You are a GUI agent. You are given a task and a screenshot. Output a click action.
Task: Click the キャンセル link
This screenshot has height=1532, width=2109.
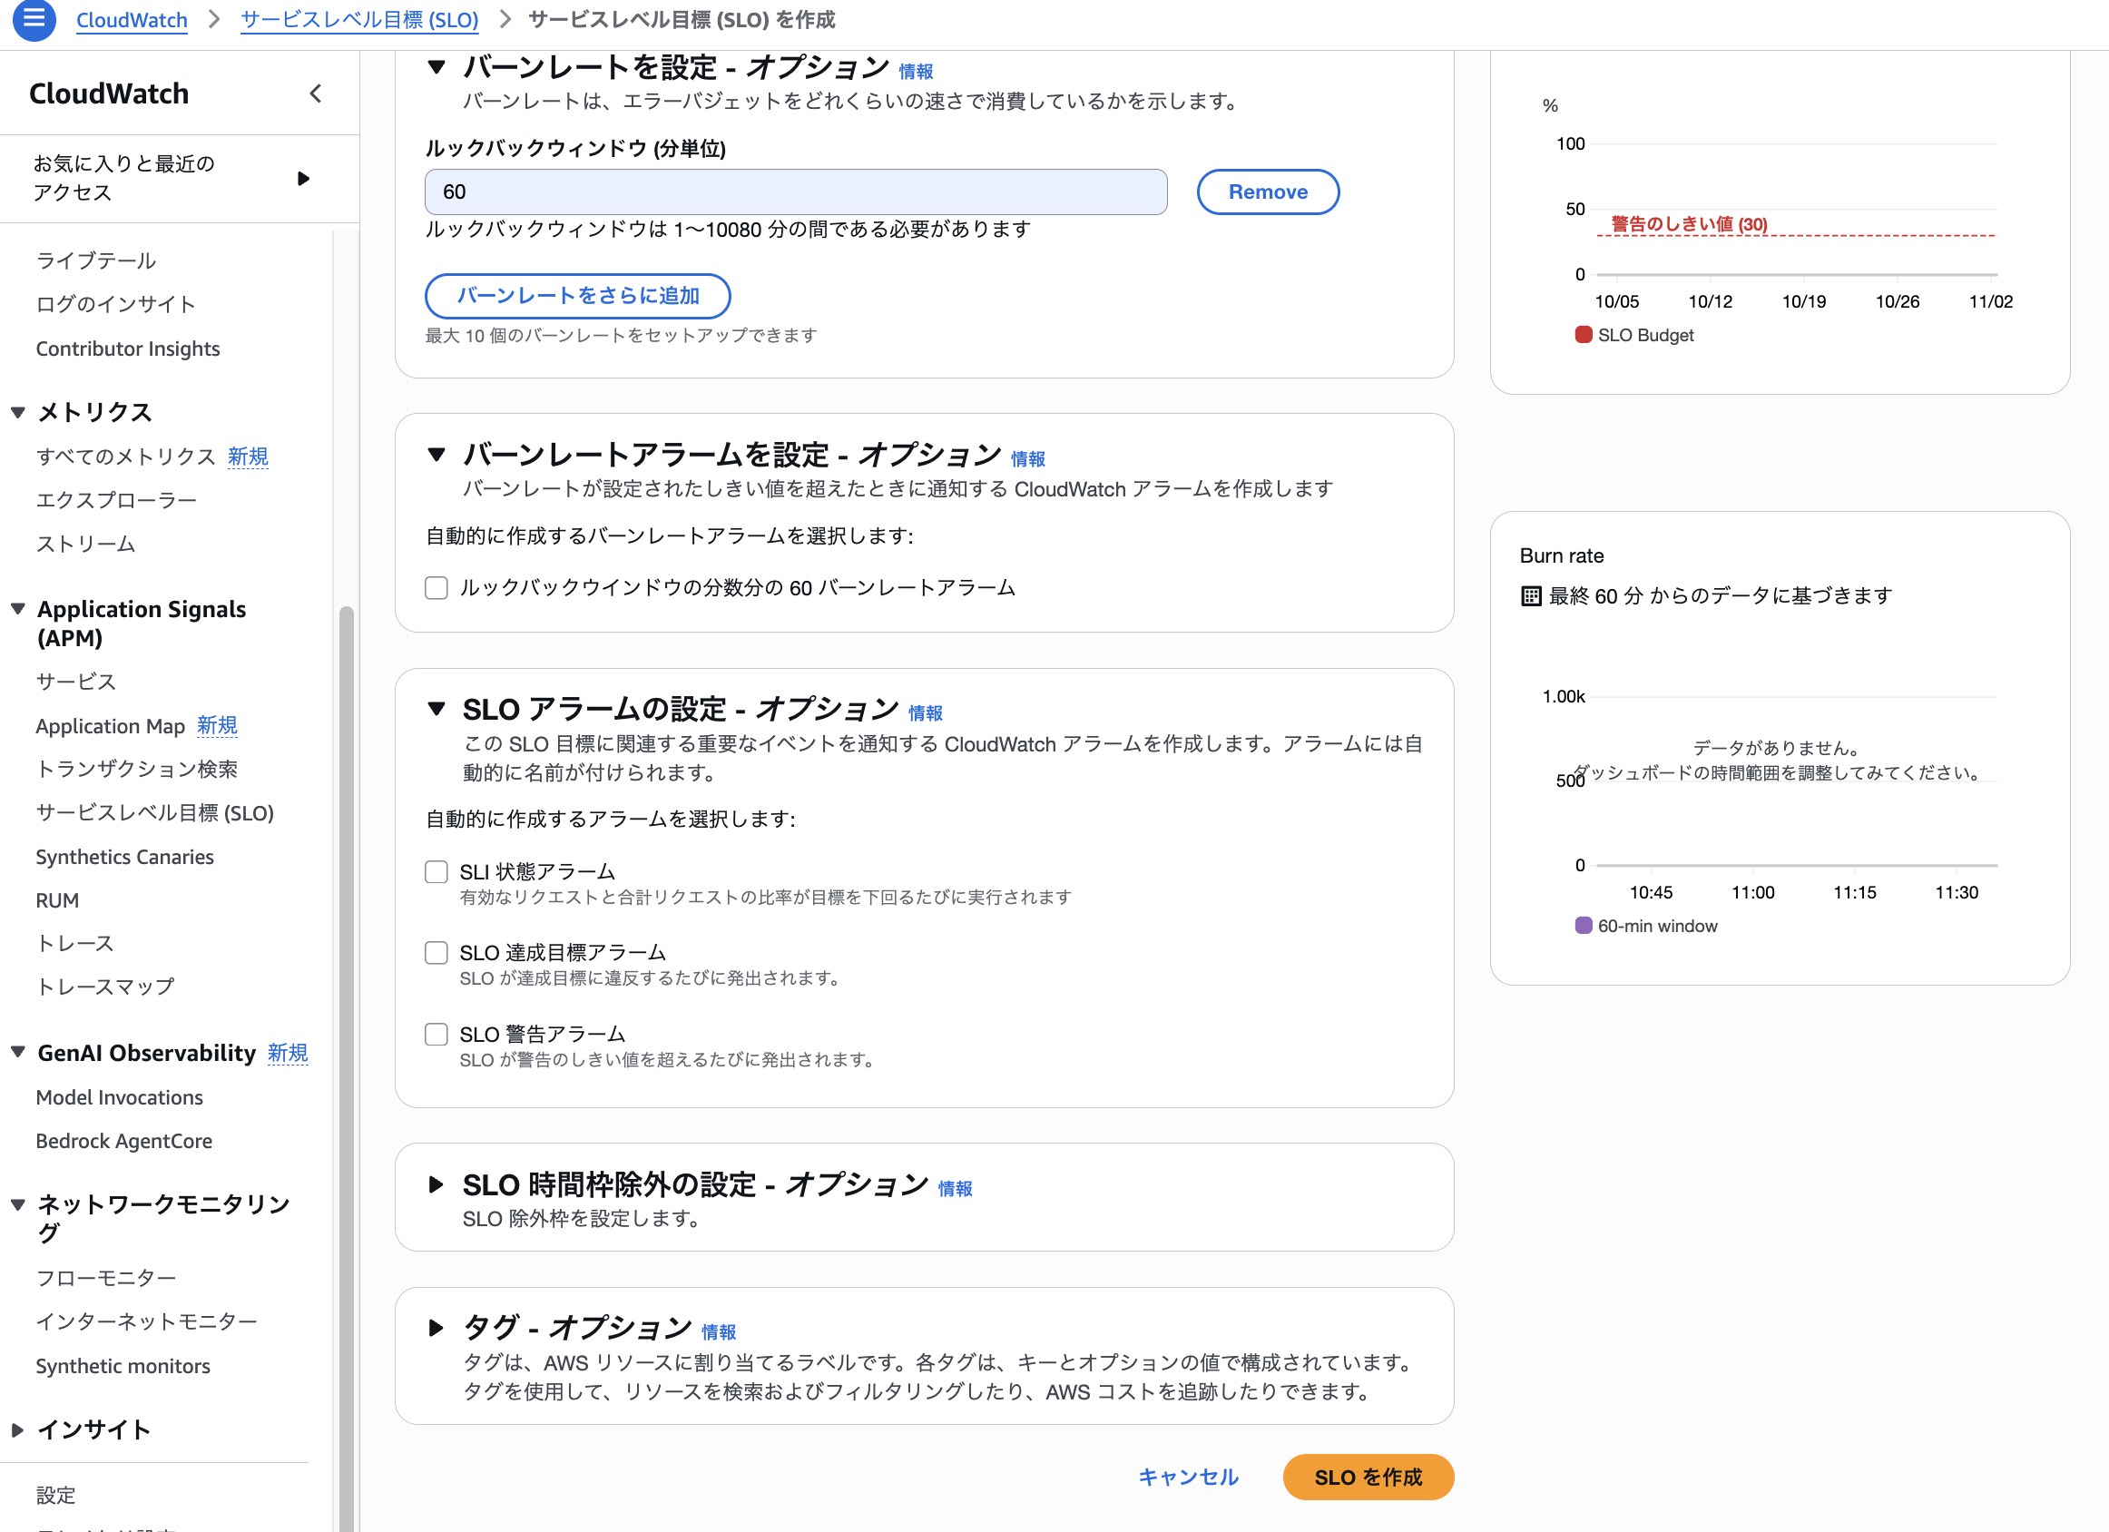tap(1188, 1477)
